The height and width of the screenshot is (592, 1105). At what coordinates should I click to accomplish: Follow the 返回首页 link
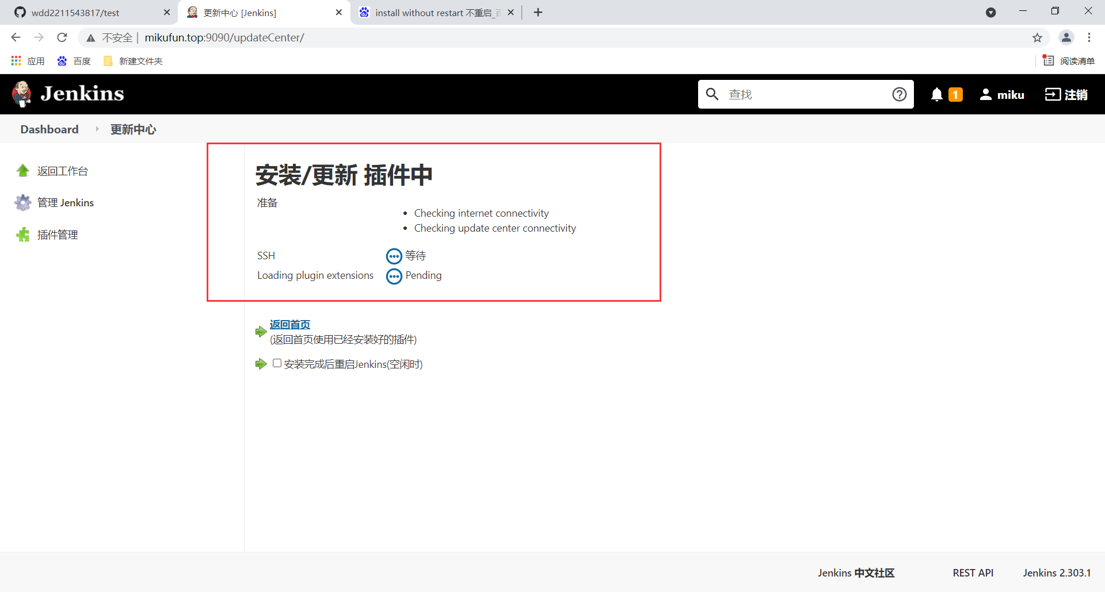(x=289, y=324)
